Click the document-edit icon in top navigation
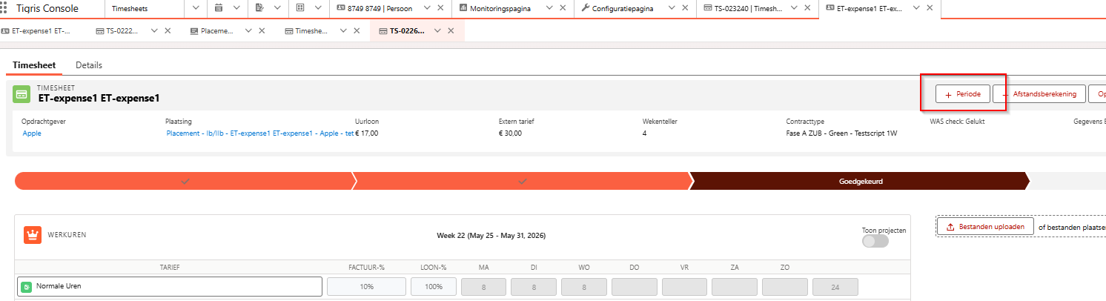 [x=259, y=8]
